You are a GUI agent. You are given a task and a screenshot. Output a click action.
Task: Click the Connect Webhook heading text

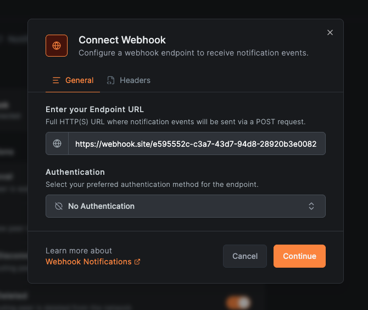(x=122, y=40)
